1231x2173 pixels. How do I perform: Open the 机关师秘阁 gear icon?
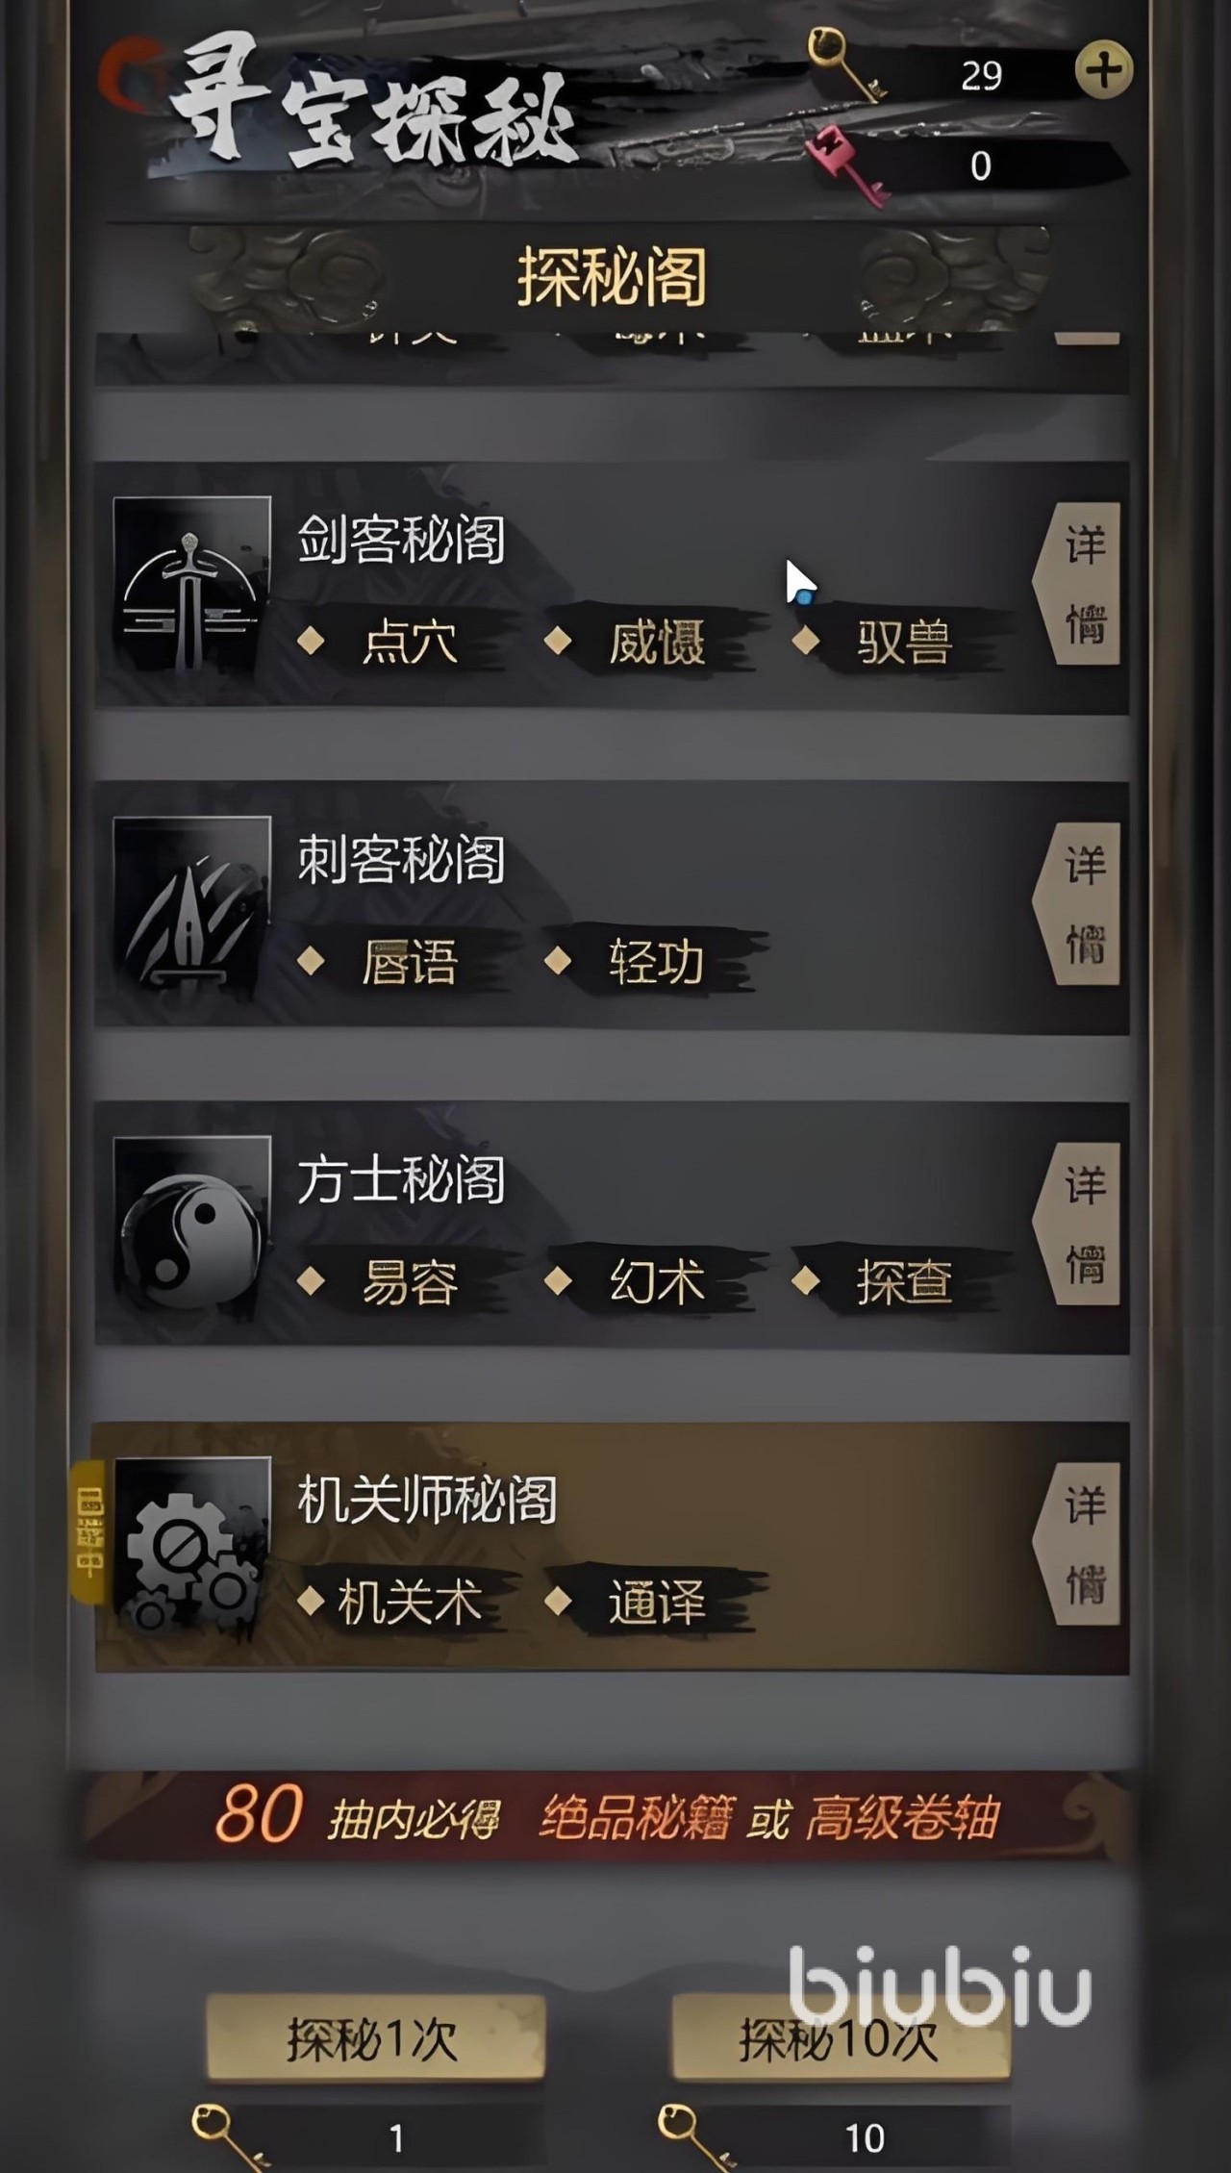[191, 1548]
